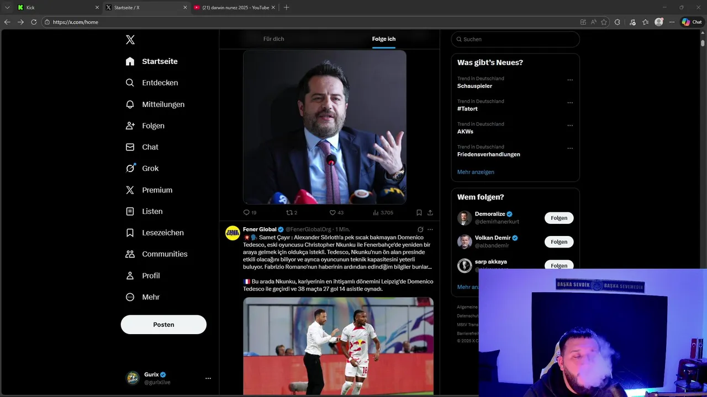Screen dimensions: 707x397
Task: Click Mehr anzeigen under trends
Action: pyautogui.click(x=476, y=172)
